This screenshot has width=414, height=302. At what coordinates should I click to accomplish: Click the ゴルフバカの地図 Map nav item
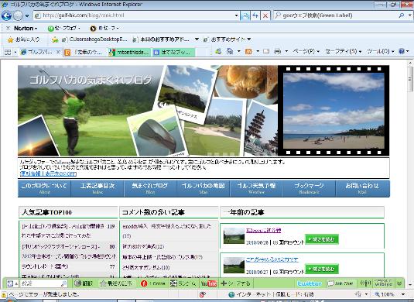coord(204,188)
